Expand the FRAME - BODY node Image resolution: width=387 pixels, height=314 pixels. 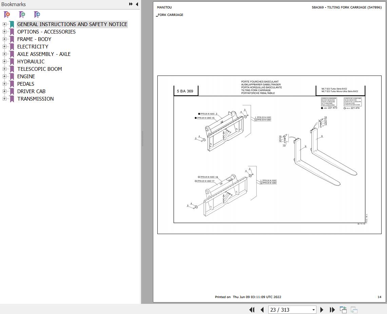tap(4, 39)
